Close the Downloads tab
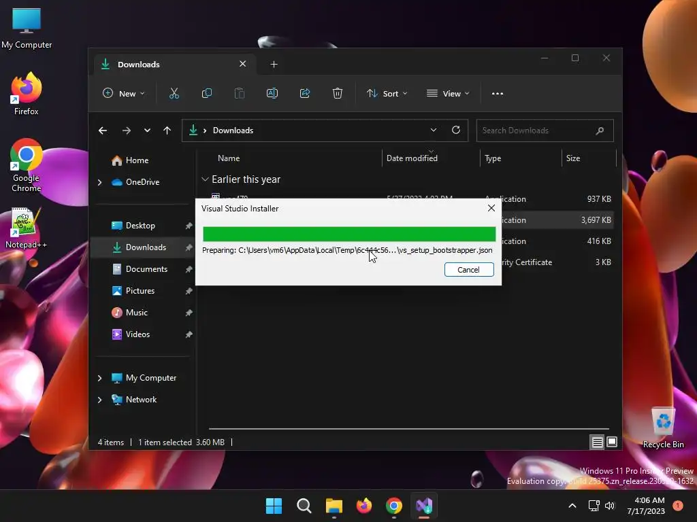Screen dimensions: 697x522 click(243, 64)
